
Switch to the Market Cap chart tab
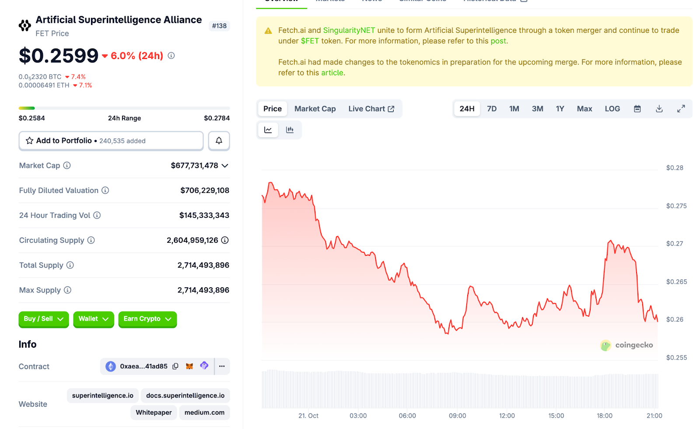[x=315, y=109]
